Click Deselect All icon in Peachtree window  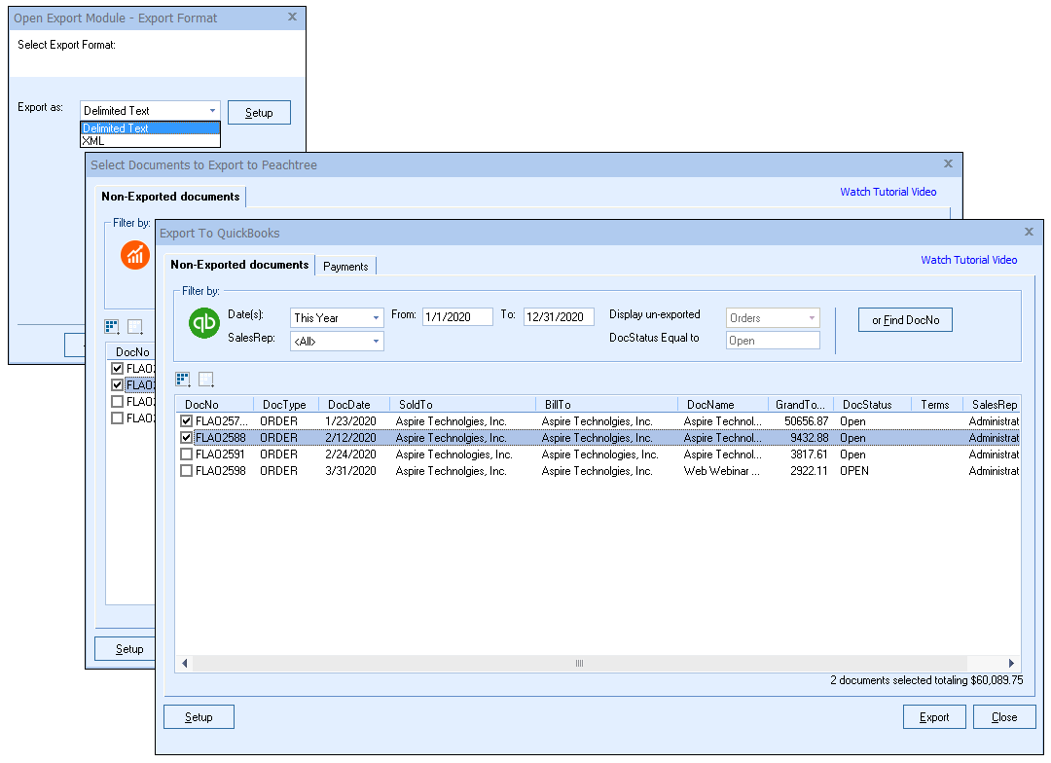135,326
